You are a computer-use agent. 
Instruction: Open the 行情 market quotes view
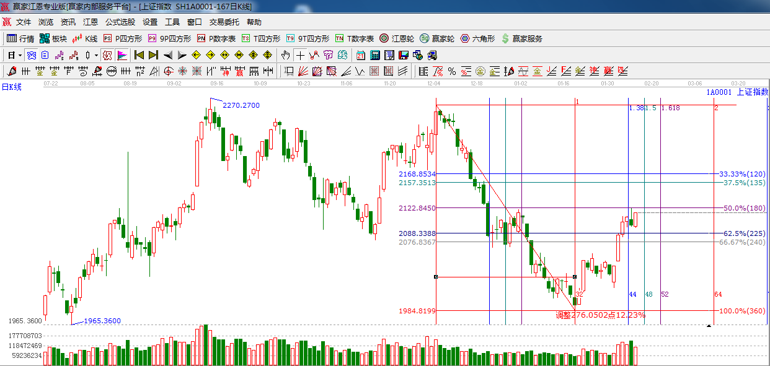click(x=20, y=38)
